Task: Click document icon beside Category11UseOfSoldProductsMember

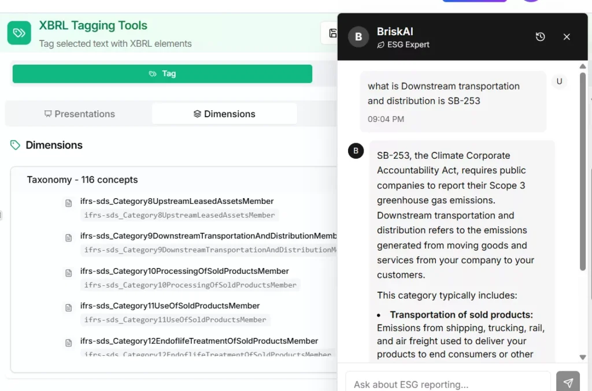Action: point(69,307)
